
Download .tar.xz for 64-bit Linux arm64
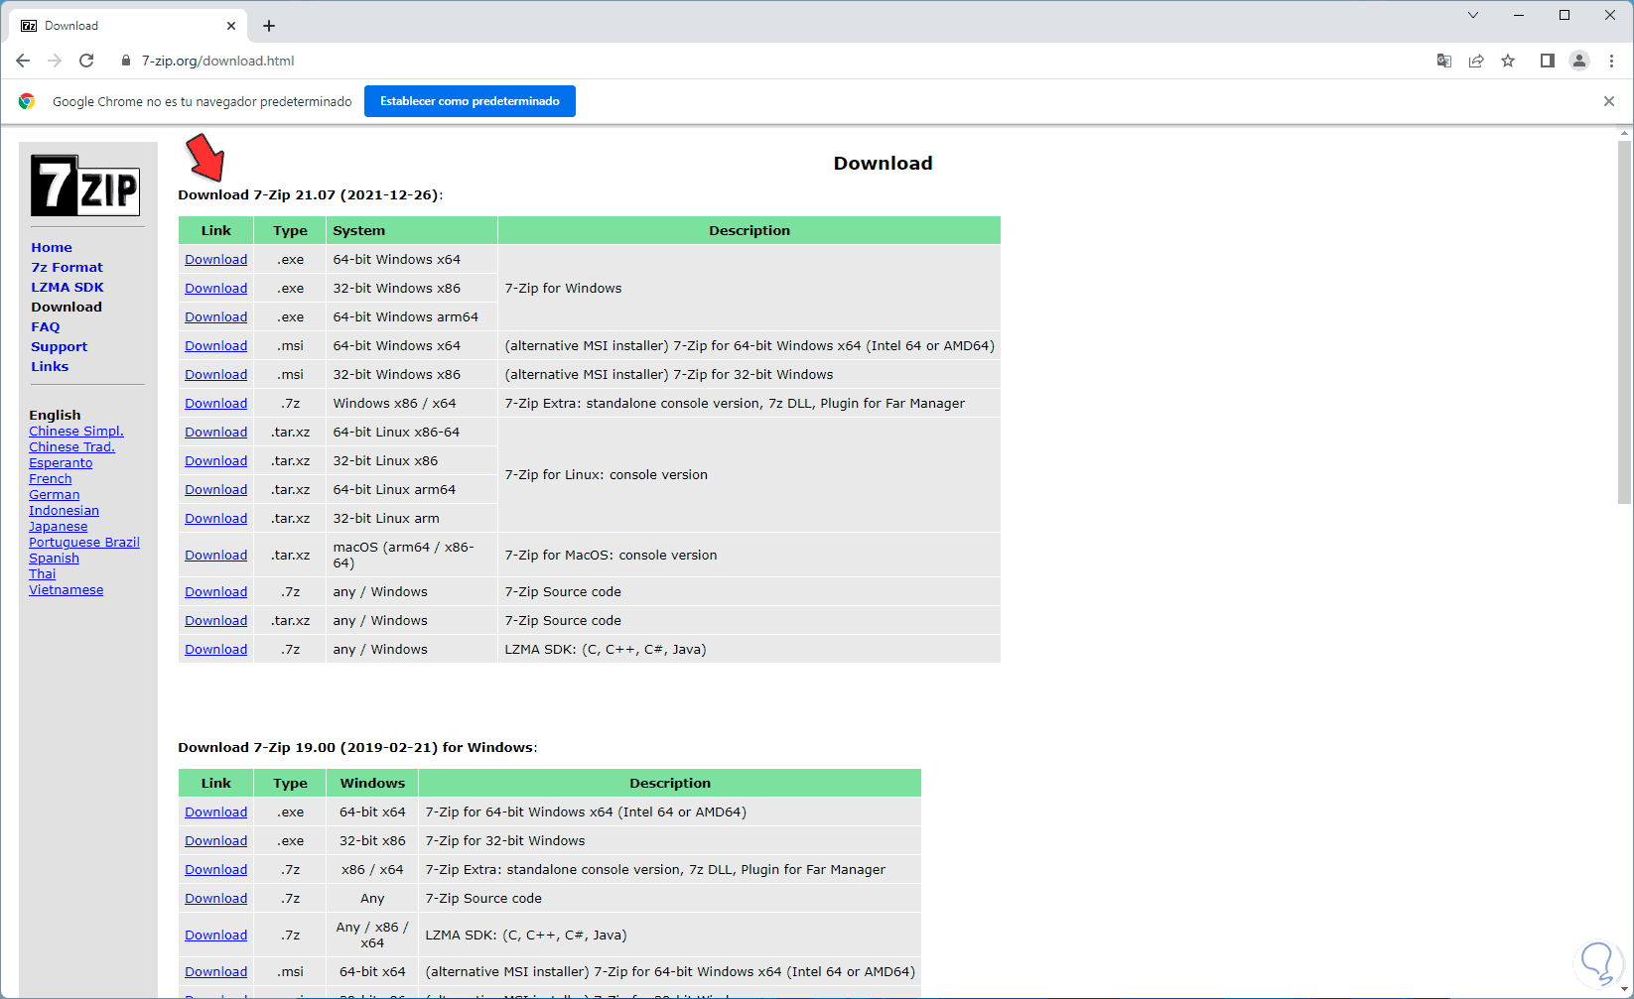point(215,490)
